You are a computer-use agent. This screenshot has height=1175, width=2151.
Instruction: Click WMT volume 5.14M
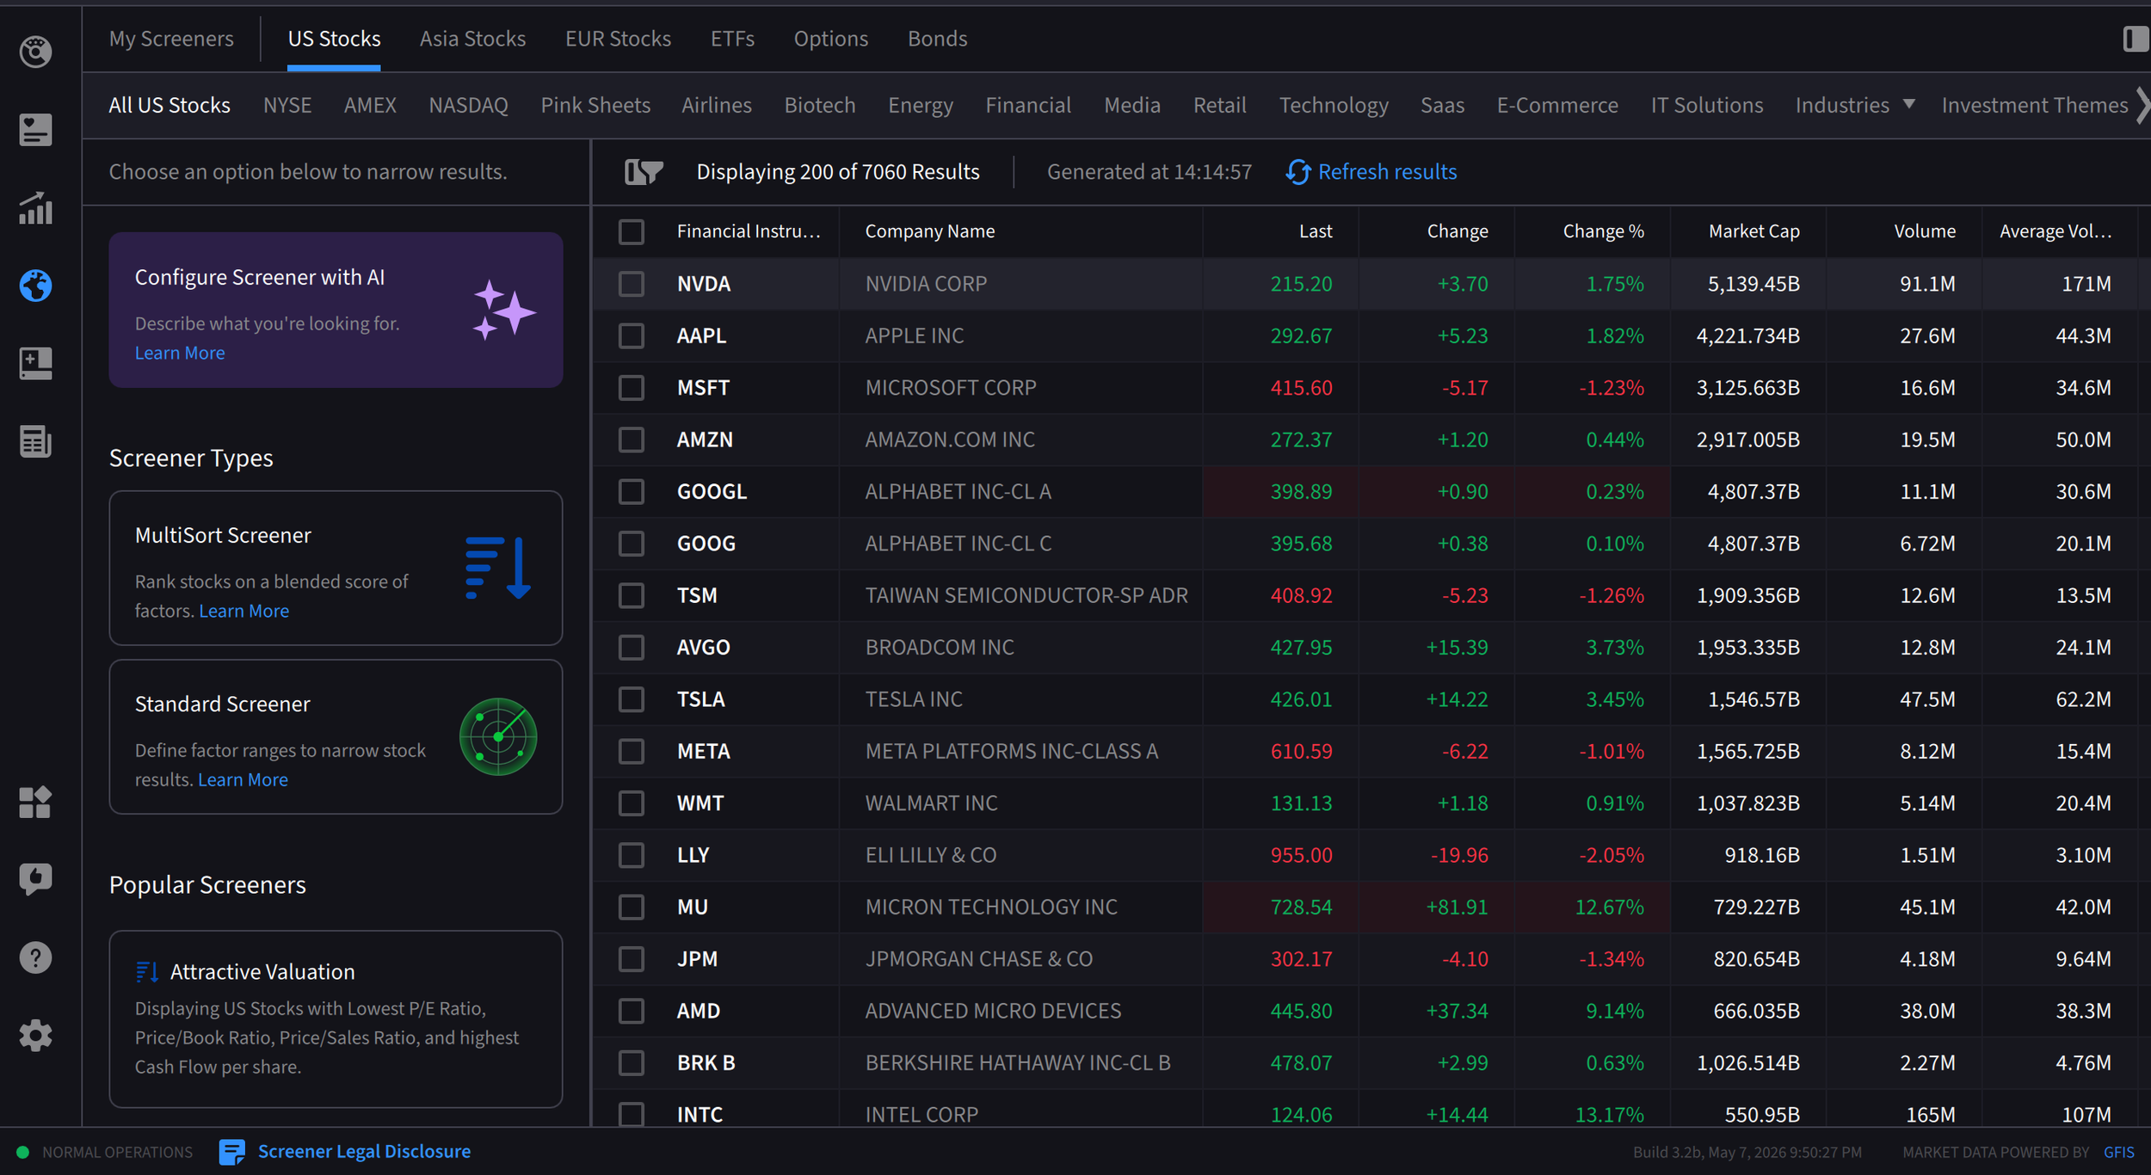click(x=1927, y=803)
